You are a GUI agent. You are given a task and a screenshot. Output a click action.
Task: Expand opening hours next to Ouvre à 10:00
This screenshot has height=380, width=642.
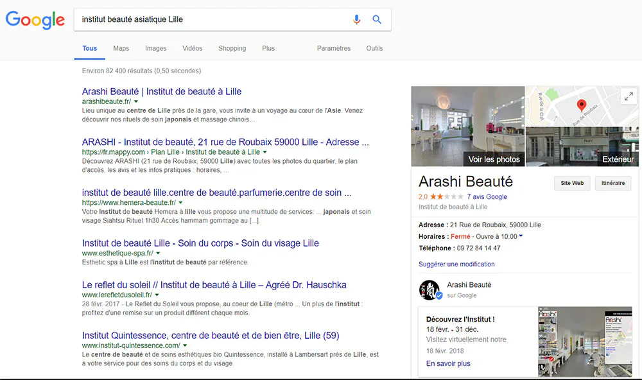coord(521,236)
